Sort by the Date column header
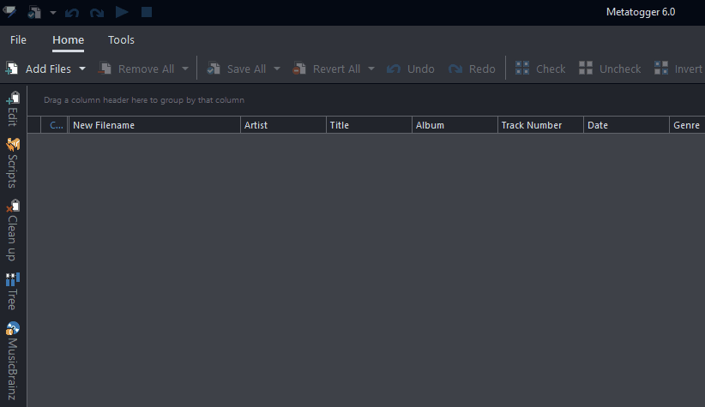 [x=626, y=125]
